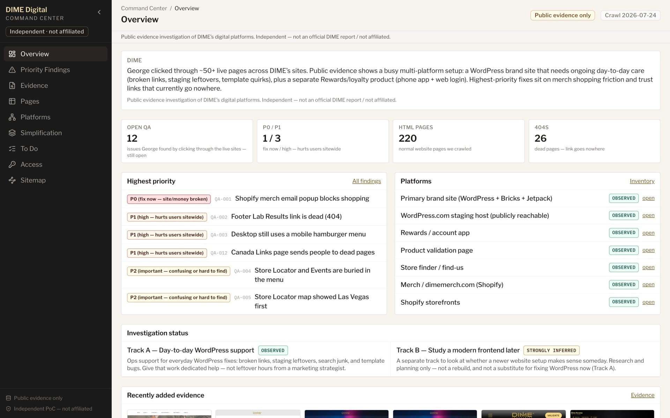Open WordPress.com staging host link
Image resolution: width=670 pixels, height=418 pixels.
648,215
